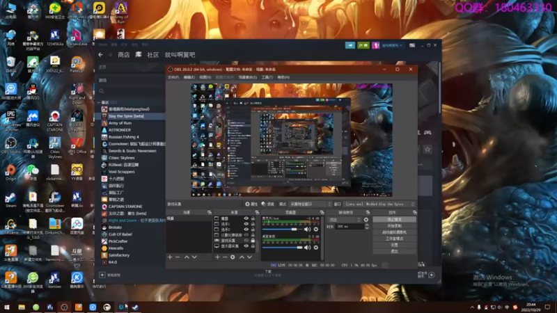Toggle lock on 游戏采集 source
Screen dimensions: 557x313
253,240
